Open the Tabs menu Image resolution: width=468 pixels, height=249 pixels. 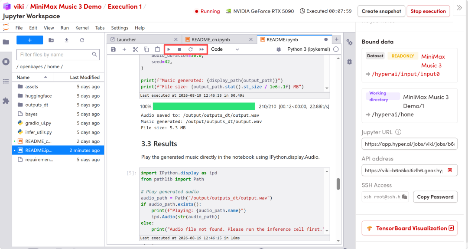100,28
